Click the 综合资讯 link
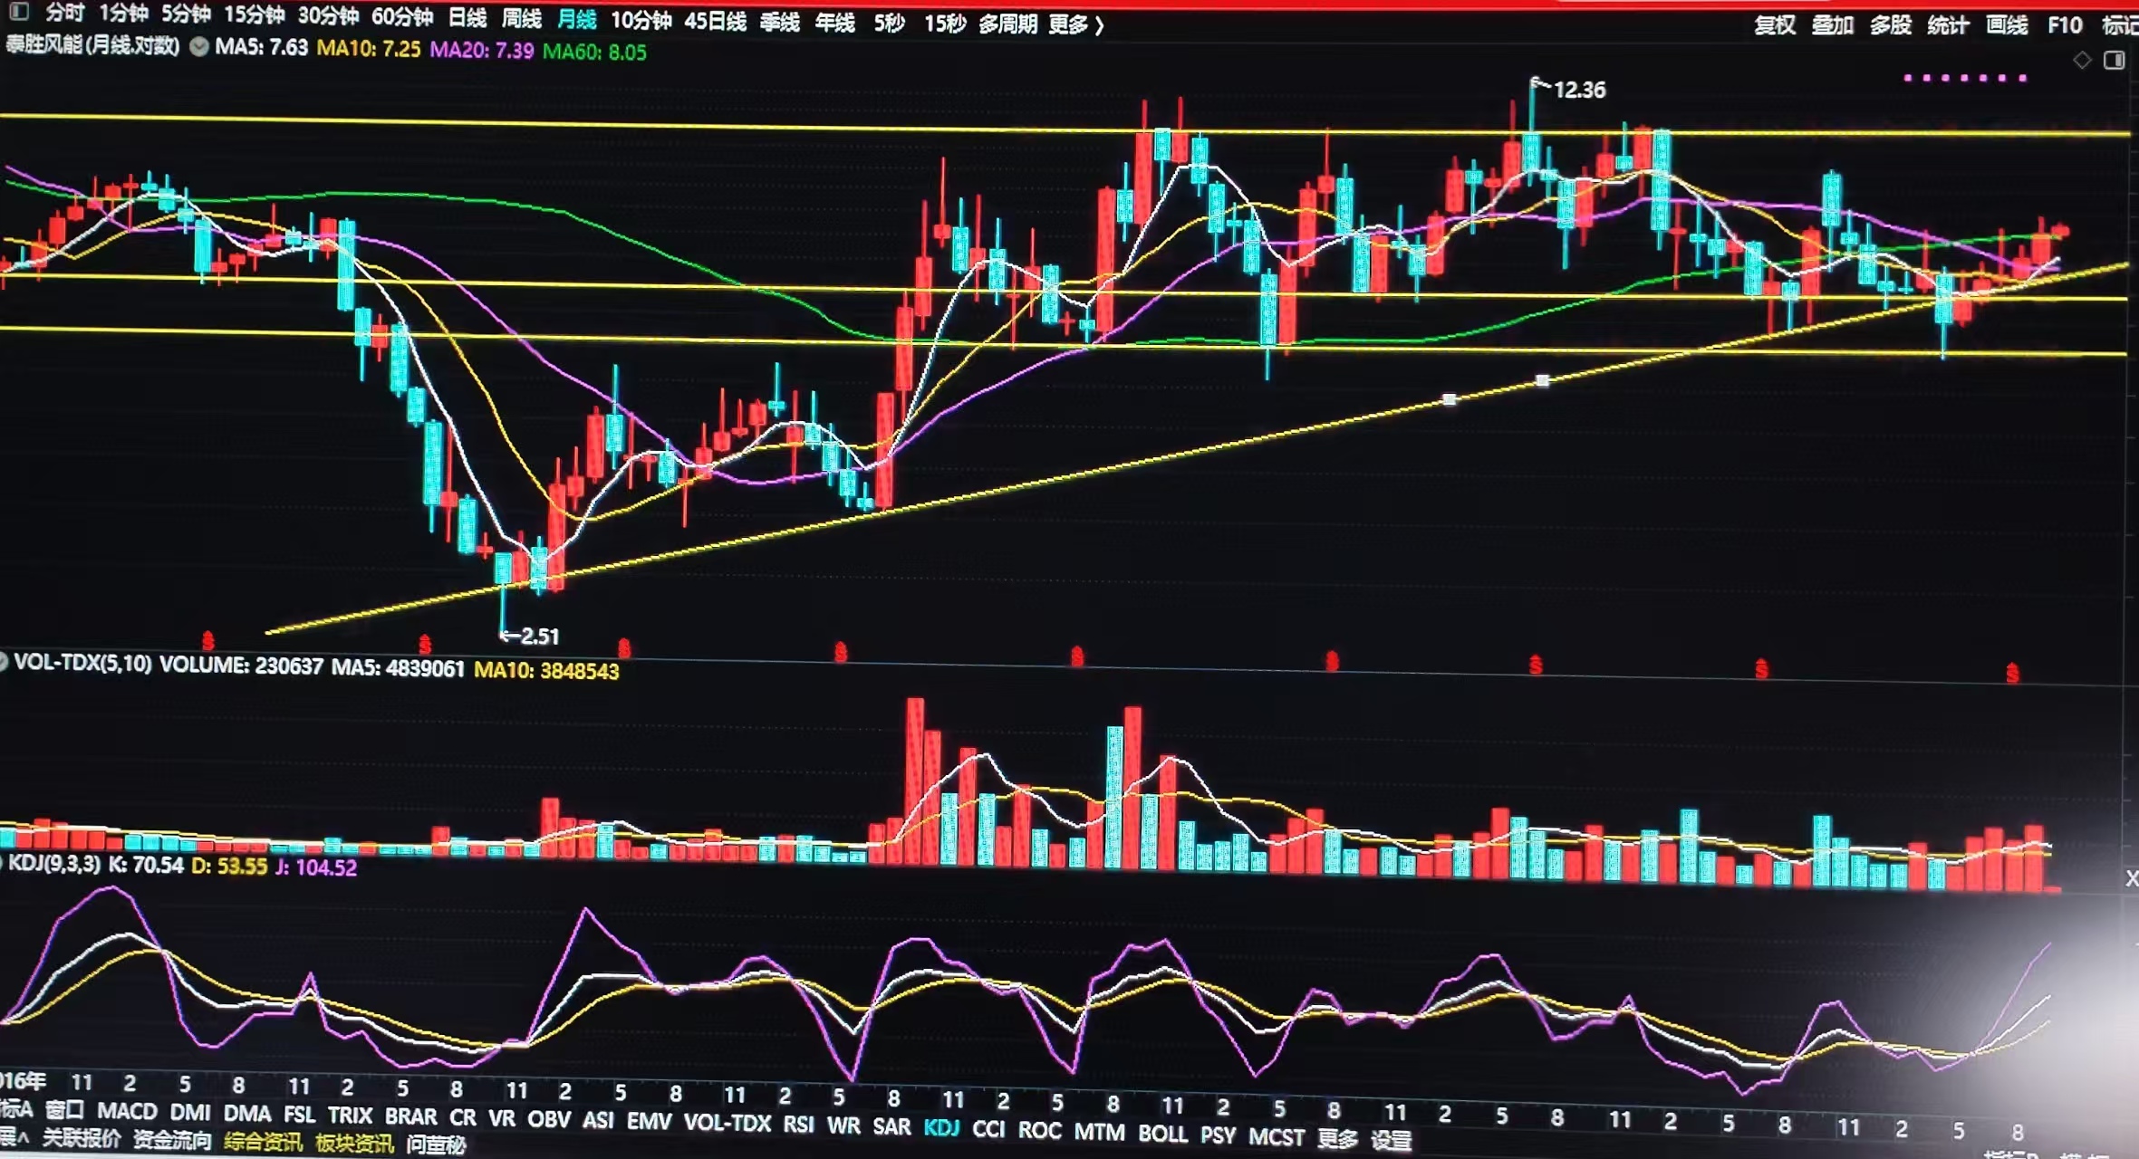Screen dimensions: 2139x1159 point(263,1141)
